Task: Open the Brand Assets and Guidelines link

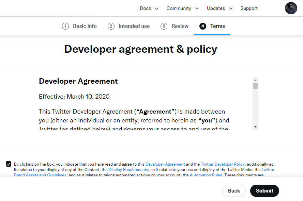Action: 40,175
